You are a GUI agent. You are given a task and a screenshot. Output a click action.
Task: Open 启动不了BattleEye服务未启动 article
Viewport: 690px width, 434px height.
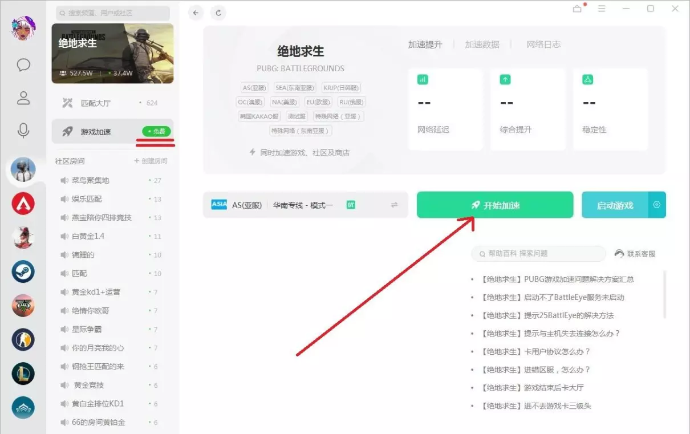pos(552,297)
